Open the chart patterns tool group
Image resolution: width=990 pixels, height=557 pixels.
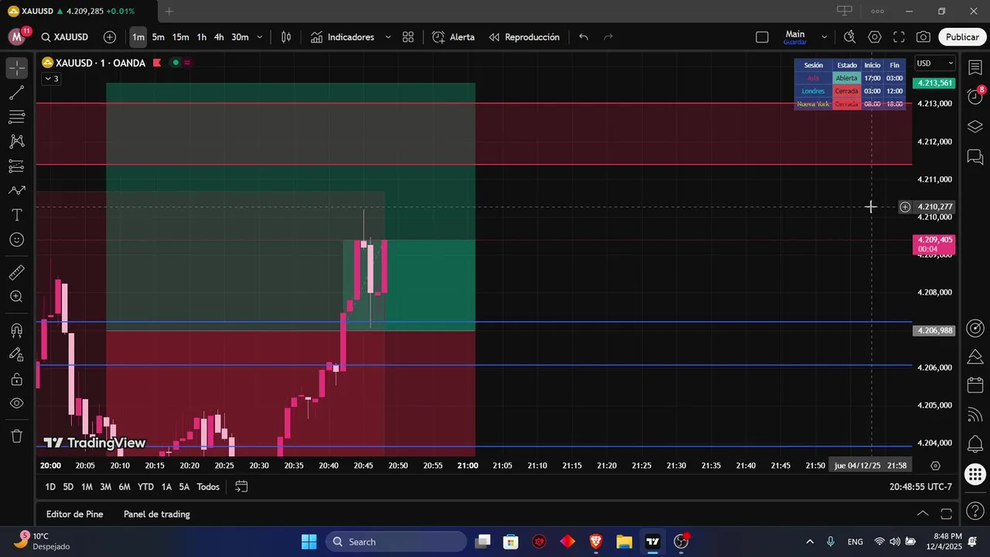coord(16,142)
